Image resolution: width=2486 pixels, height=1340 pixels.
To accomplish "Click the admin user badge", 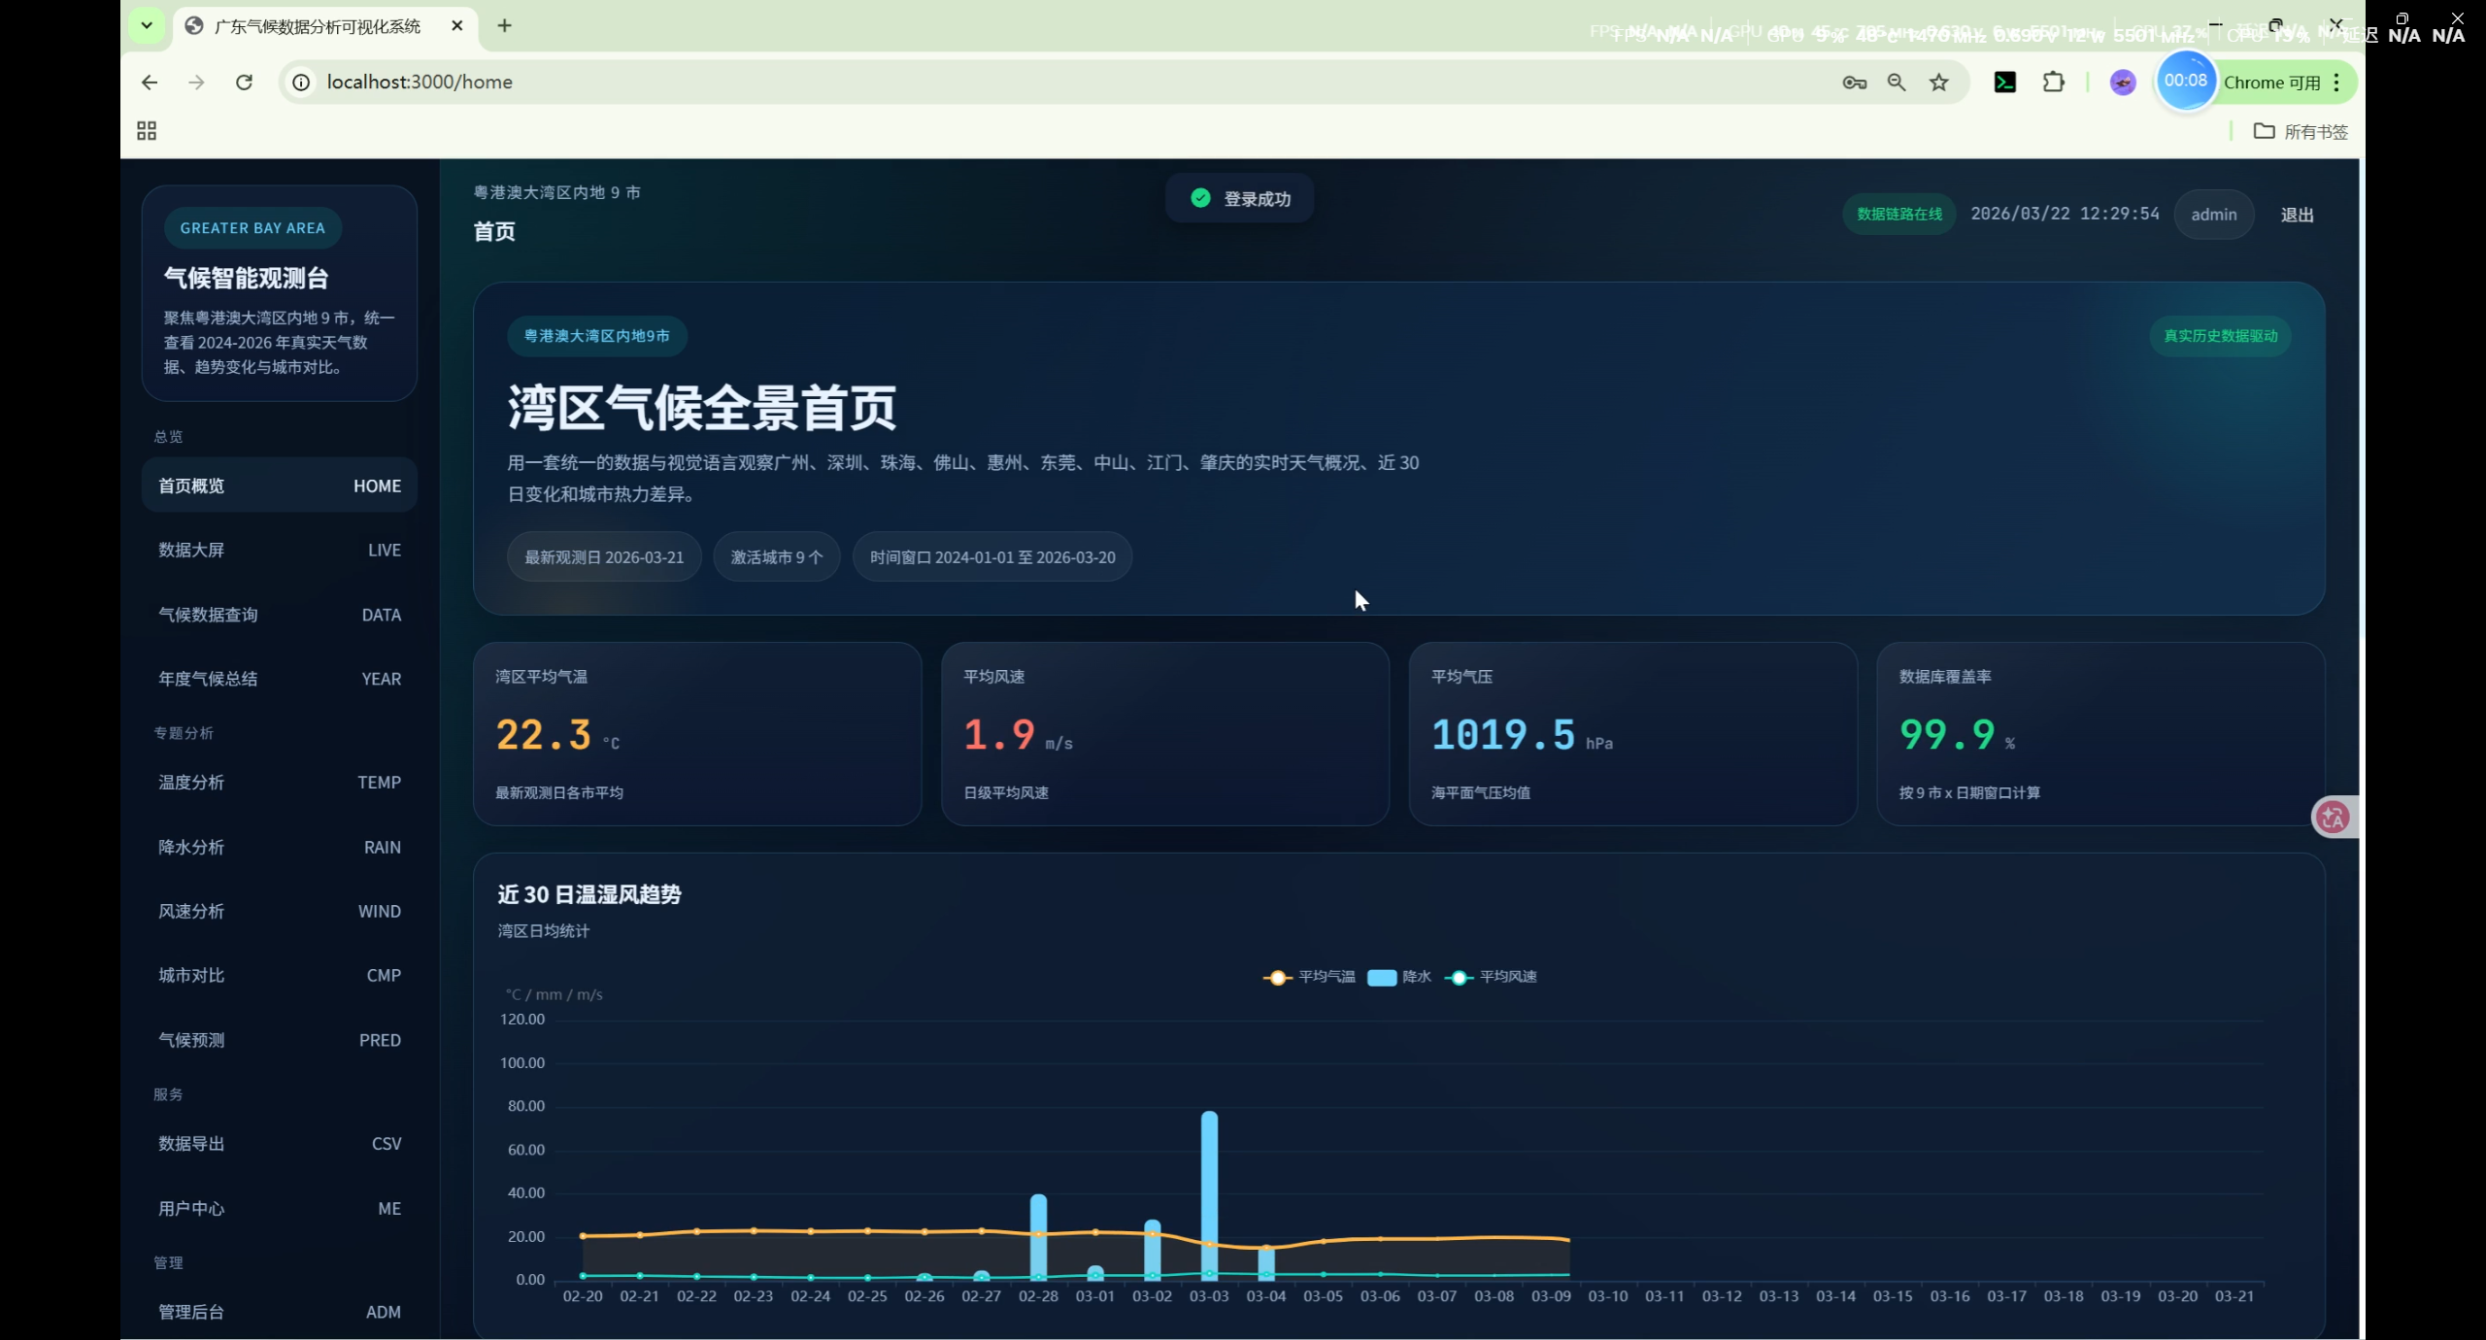I will pyautogui.click(x=2213, y=215).
